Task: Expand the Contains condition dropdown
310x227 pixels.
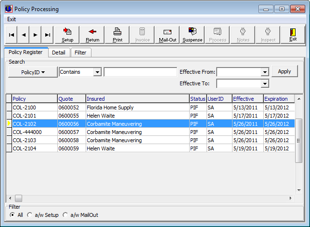Action: [97, 72]
